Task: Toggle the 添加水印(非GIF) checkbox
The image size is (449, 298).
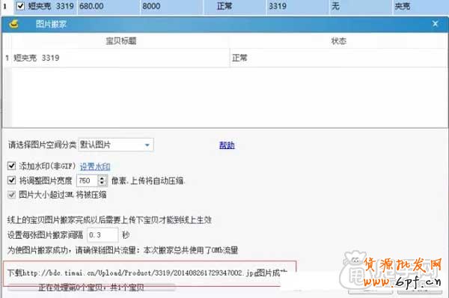Action: click(11, 165)
